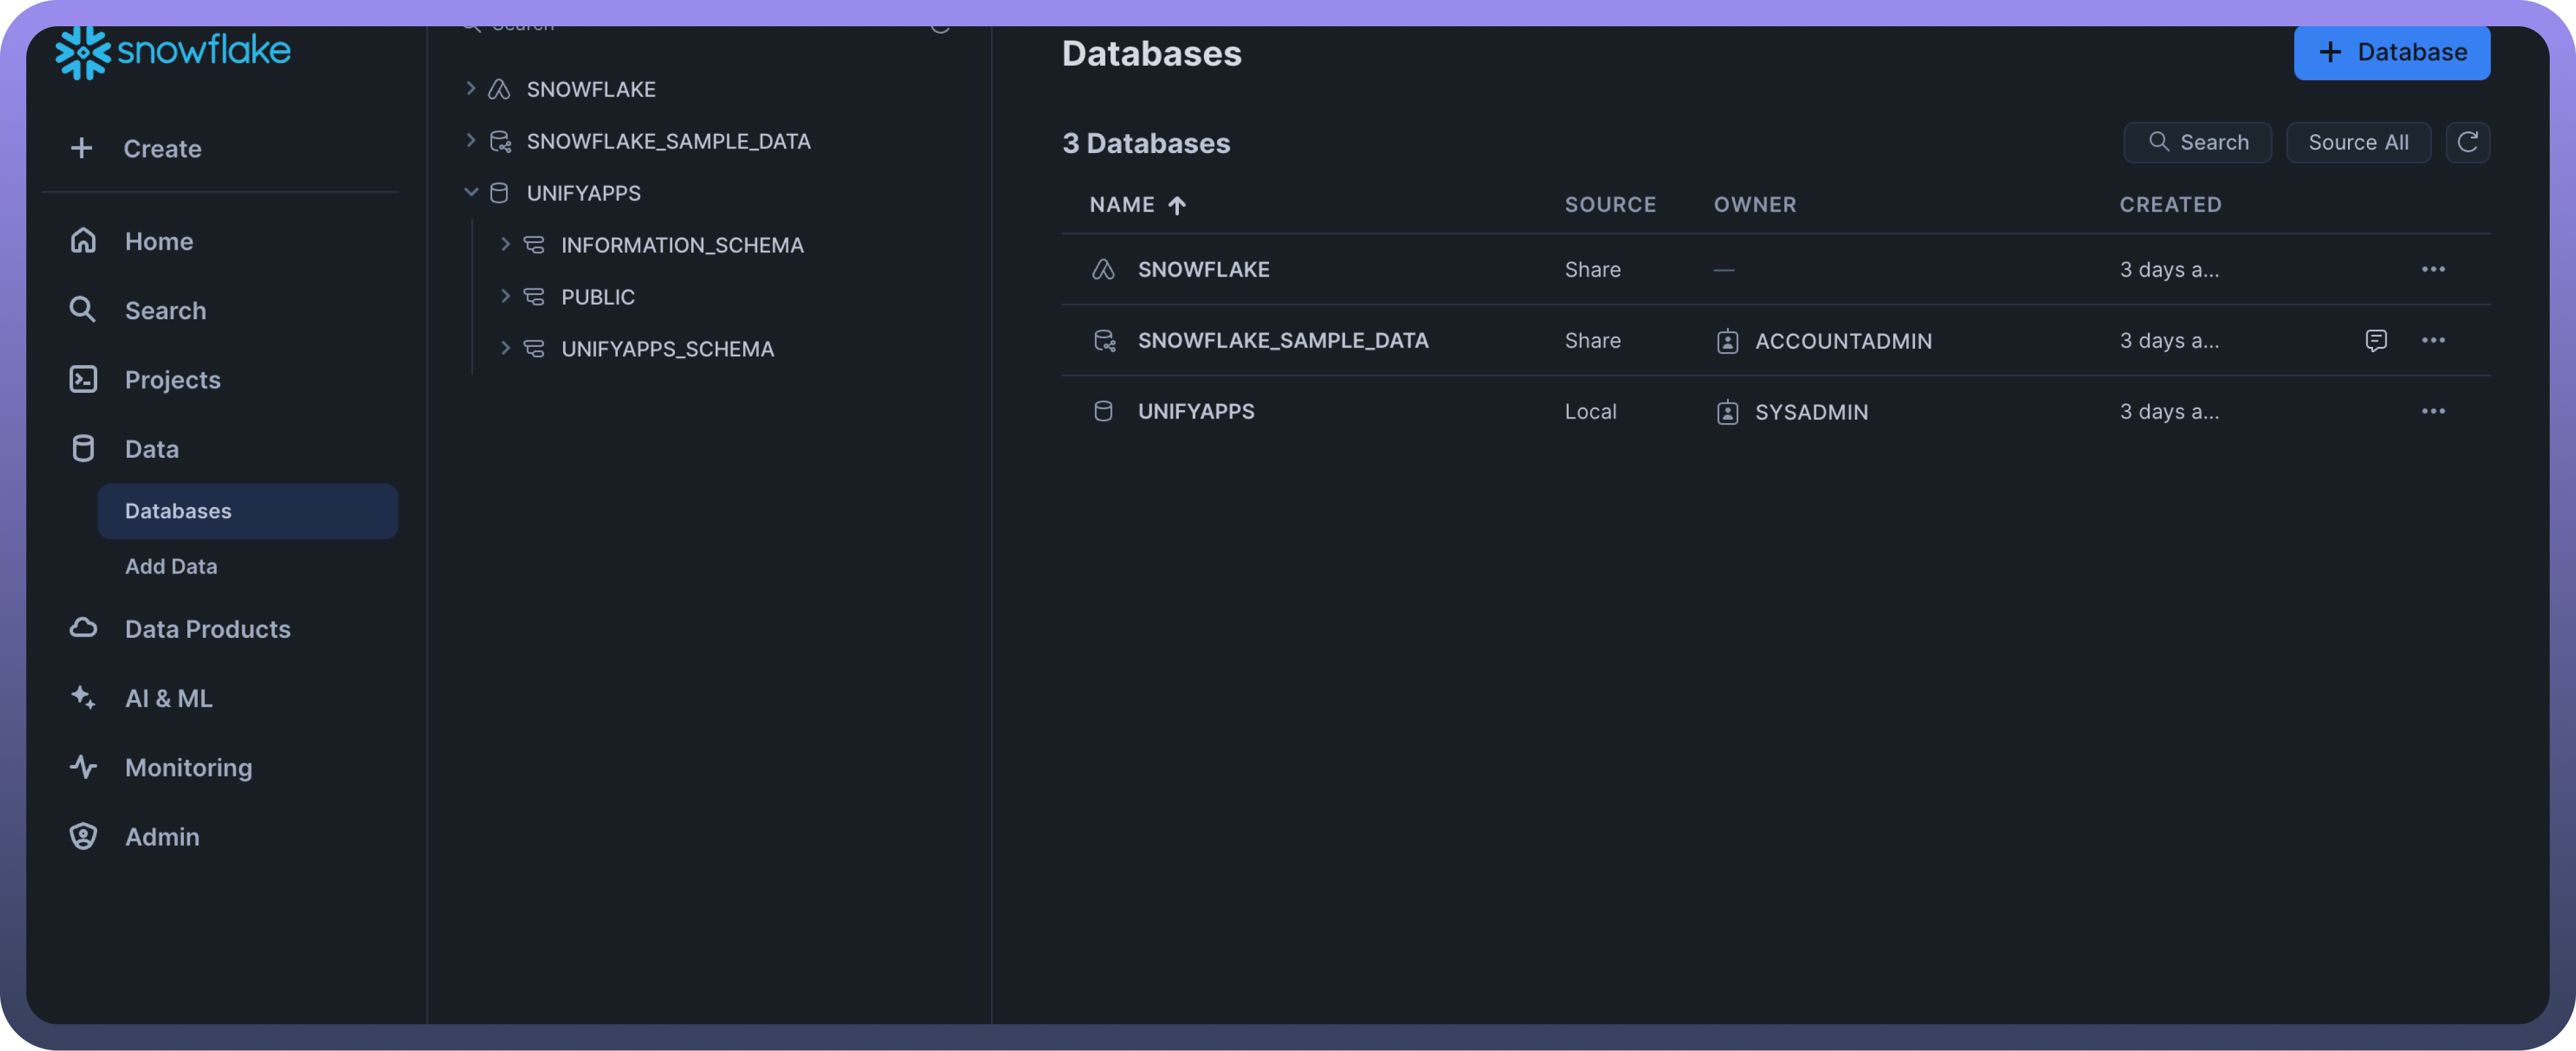Click the Snowflake logo
Viewport: 2576px width, 1051px height.
pyautogui.click(x=173, y=51)
